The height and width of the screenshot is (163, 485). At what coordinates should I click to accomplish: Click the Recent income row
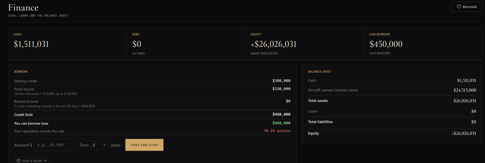pyautogui.click(x=152, y=103)
